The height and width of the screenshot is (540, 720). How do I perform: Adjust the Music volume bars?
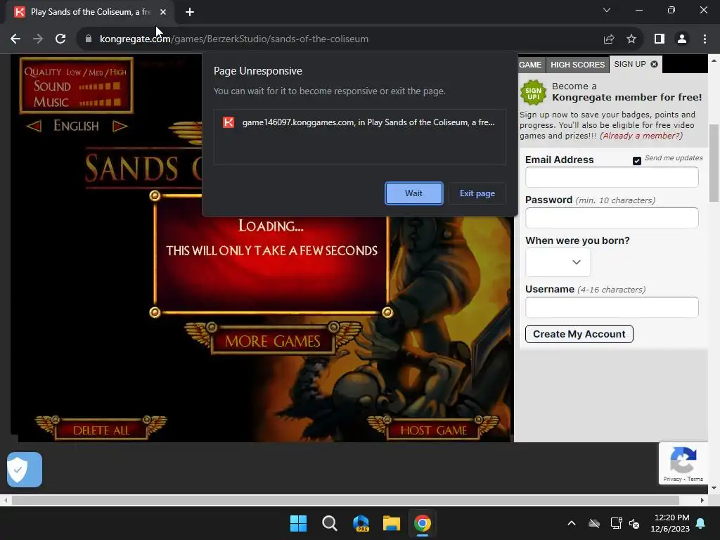100,103
